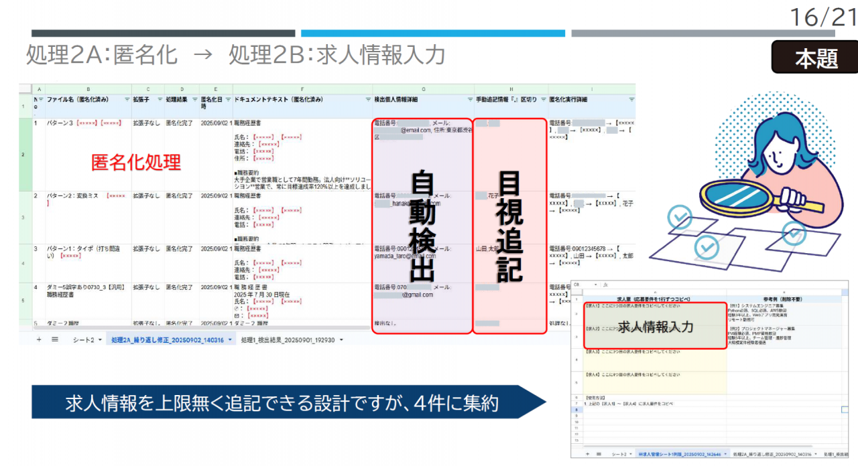
Task: Click 匿名化完了 cell in パターン3 row
Action: click(x=182, y=155)
